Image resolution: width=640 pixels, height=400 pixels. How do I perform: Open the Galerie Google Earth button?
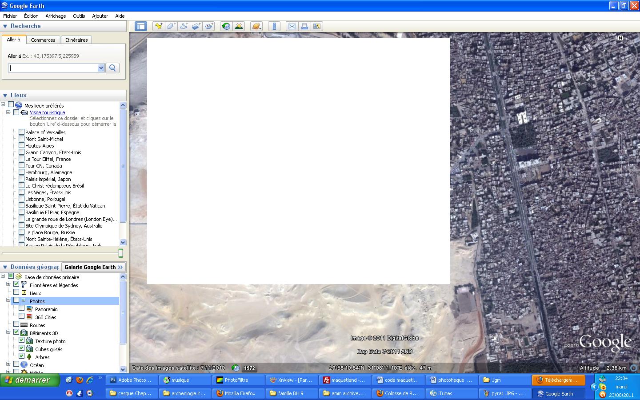(x=93, y=267)
